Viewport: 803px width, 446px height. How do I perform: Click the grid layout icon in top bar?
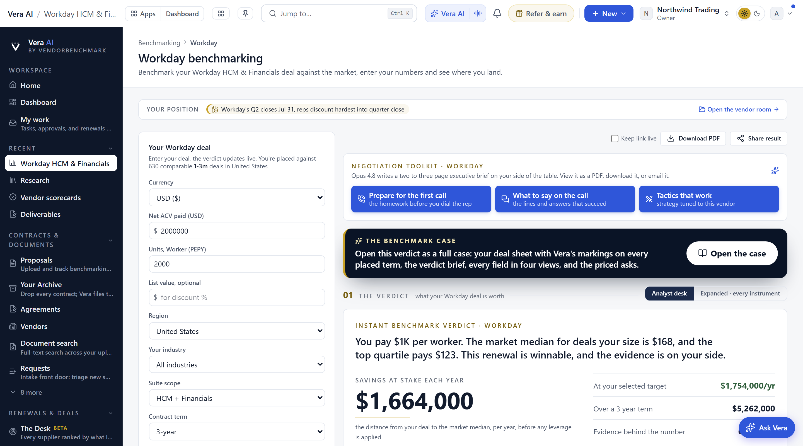[221, 13]
